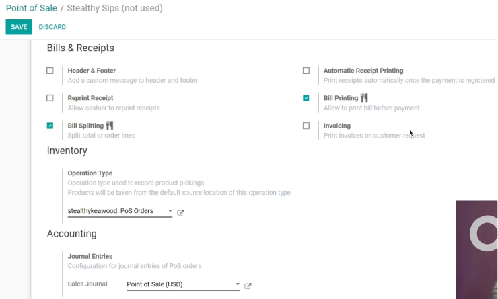Click the stealthykeawood: PoS Orders field
Image resolution: width=498 pixels, height=299 pixels.
click(120, 211)
